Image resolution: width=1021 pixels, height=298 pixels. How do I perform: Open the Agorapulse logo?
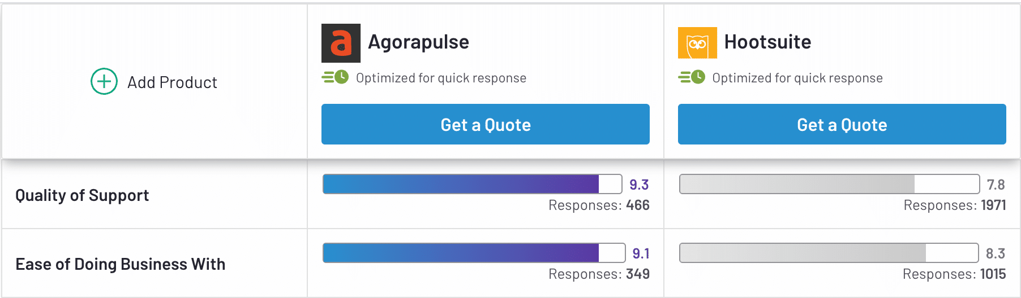pos(341,43)
